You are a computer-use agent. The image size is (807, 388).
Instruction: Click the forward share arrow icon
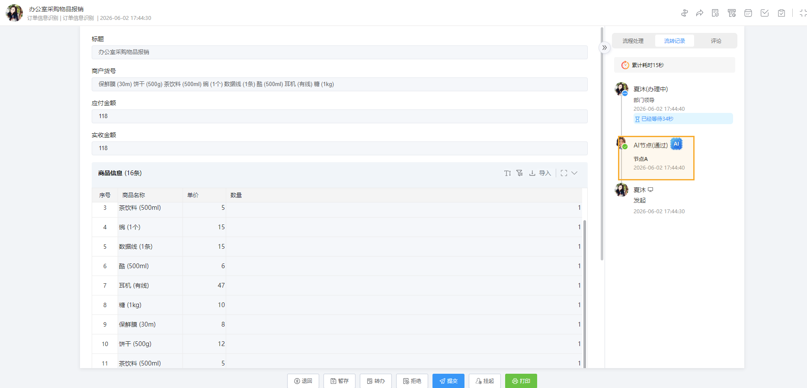(x=699, y=13)
